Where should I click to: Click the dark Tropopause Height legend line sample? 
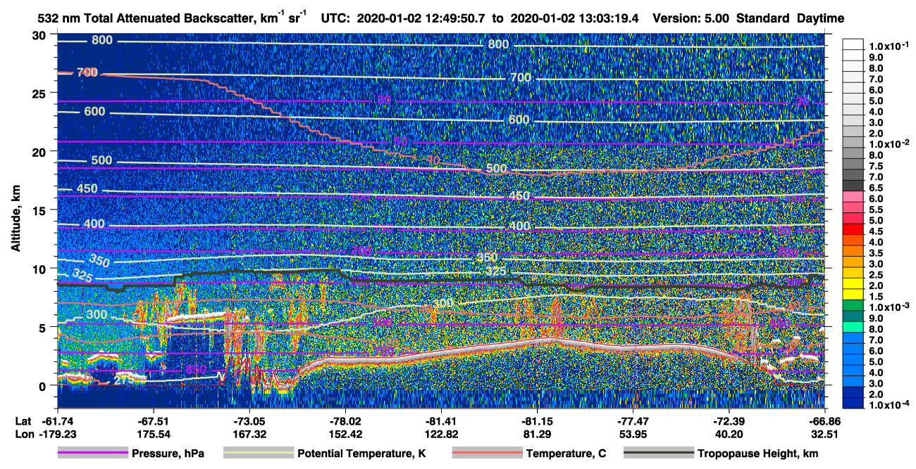658,454
